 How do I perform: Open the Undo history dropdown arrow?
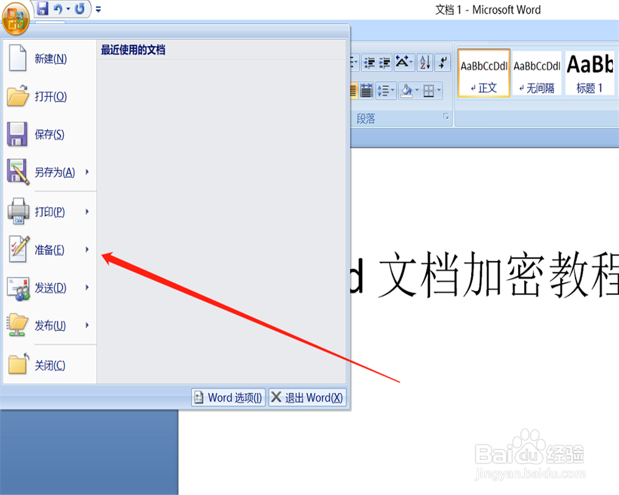[68, 9]
